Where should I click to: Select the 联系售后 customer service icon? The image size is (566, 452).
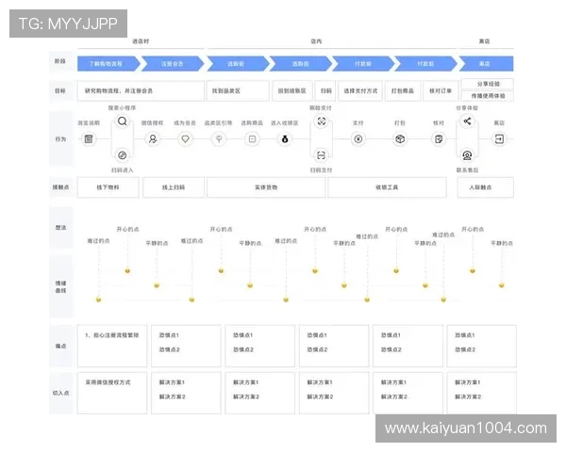coord(467,155)
